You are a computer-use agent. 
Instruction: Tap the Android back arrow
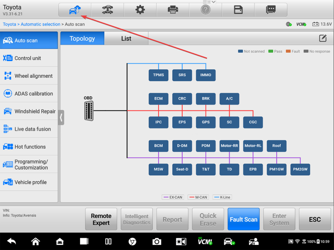[x=11, y=242]
